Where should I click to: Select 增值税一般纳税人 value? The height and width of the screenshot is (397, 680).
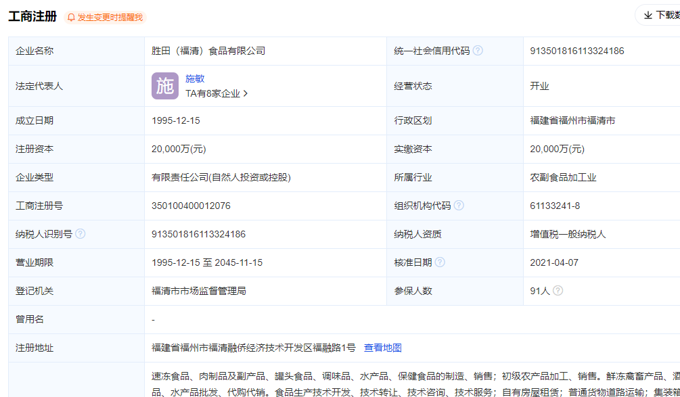pyautogui.click(x=568, y=234)
